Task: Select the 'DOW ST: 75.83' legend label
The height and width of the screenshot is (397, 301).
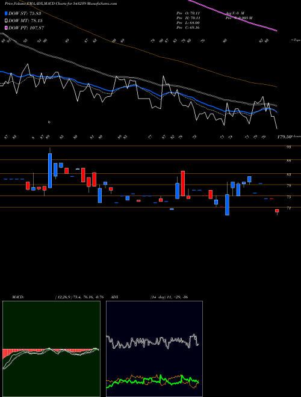Action: click(x=25, y=13)
